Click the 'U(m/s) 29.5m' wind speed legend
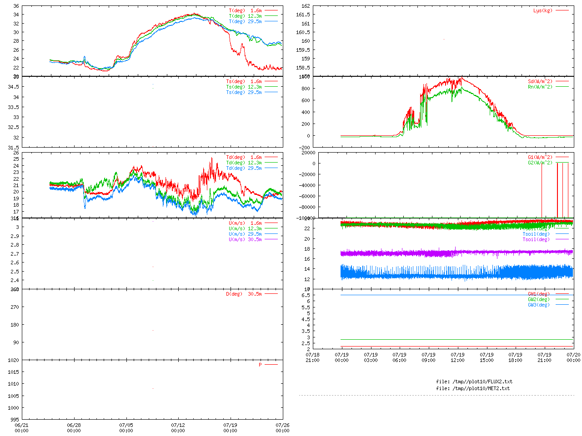Screen dimensions: 582x436 pos(253,234)
